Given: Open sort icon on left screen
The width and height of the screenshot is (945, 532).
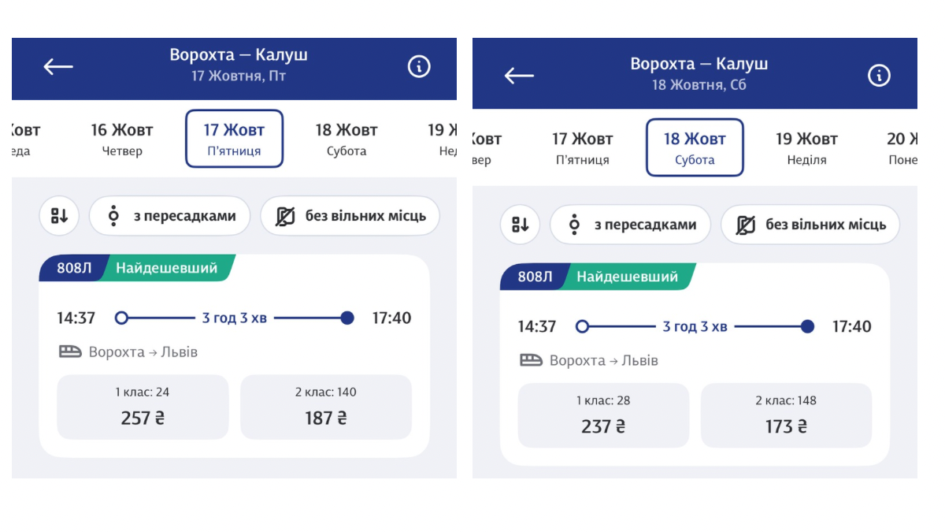Looking at the screenshot, I should coord(59,216).
